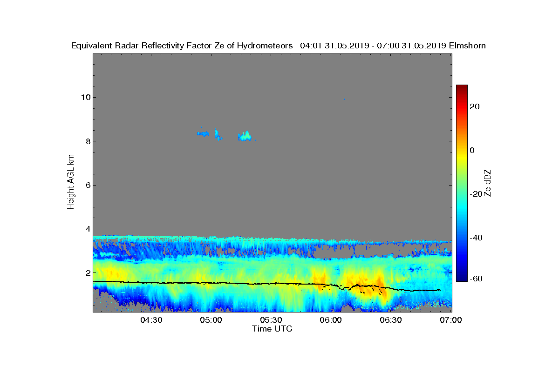Click the 'Height AGL km' axis label

(71, 182)
